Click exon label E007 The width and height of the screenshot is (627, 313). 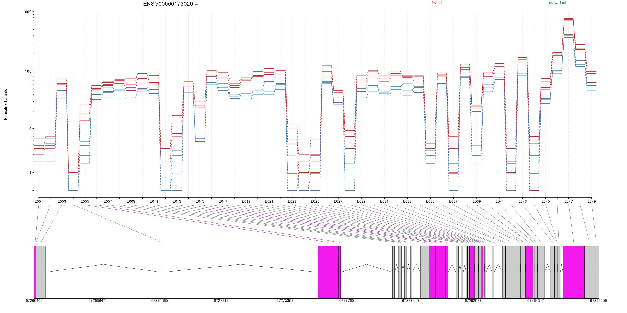[x=108, y=201]
